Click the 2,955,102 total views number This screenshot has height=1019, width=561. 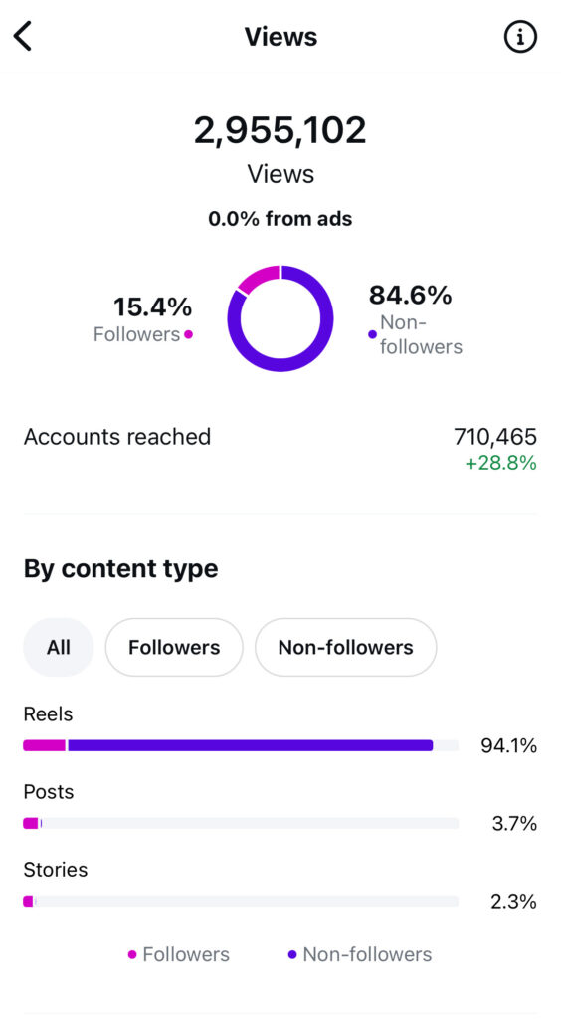(x=280, y=130)
